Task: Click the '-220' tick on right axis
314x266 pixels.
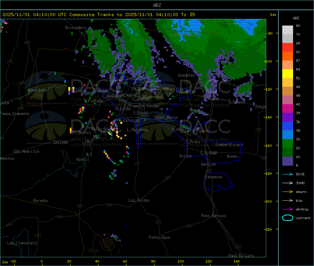Action: tap(269, 229)
